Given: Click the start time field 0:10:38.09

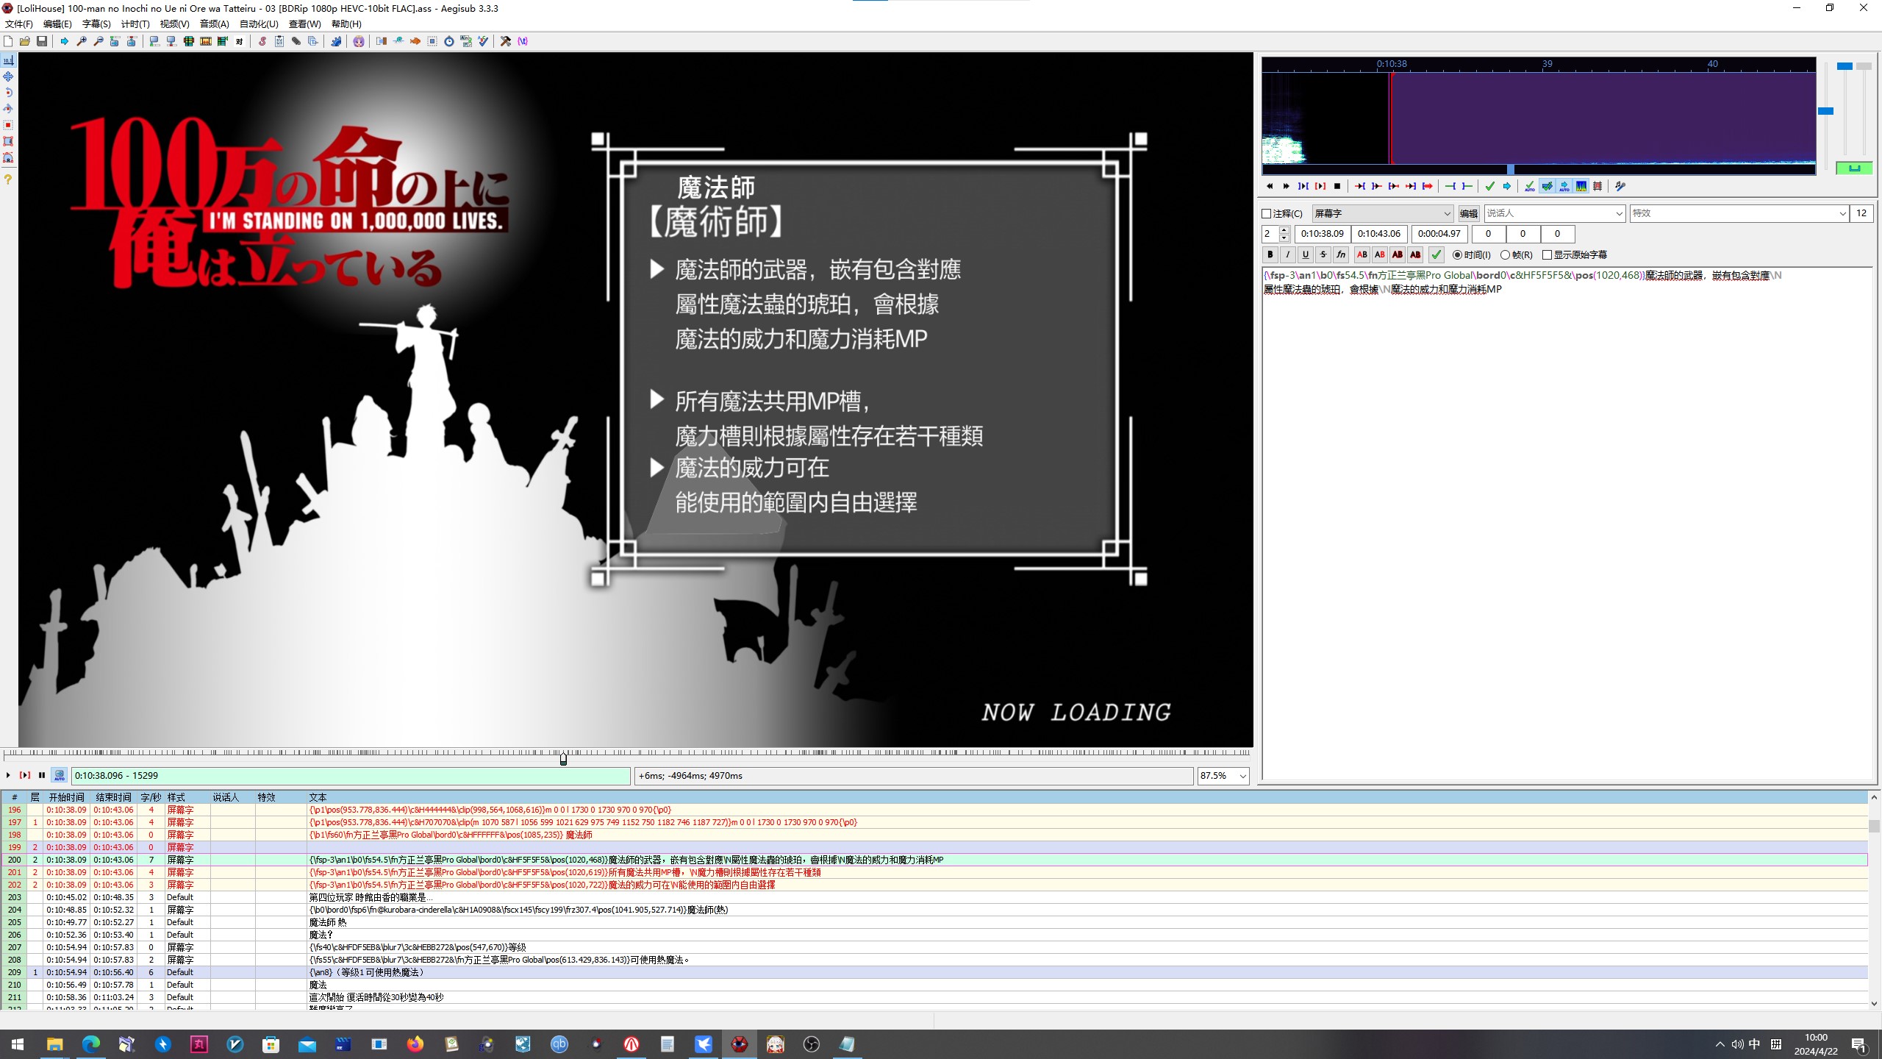Looking at the screenshot, I should [x=1322, y=234].
